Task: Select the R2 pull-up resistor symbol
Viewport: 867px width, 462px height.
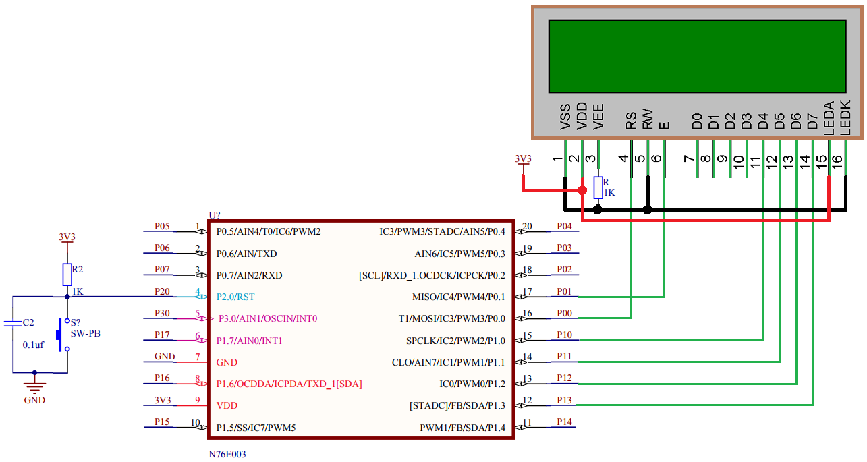Action: click(67, 275)
